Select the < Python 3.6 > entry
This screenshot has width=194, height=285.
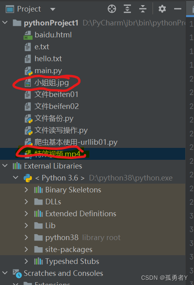tap(60, 178)
